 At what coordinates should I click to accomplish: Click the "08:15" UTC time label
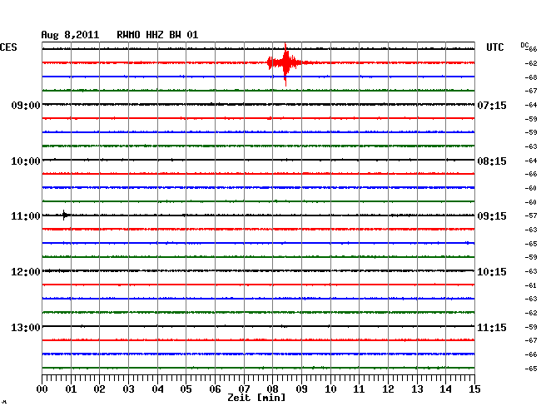pos(492,161)
